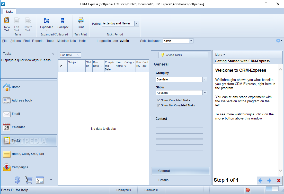Select the Tasks ribbon tab
This screenshot has width=284, height=194.
(9, 12)
